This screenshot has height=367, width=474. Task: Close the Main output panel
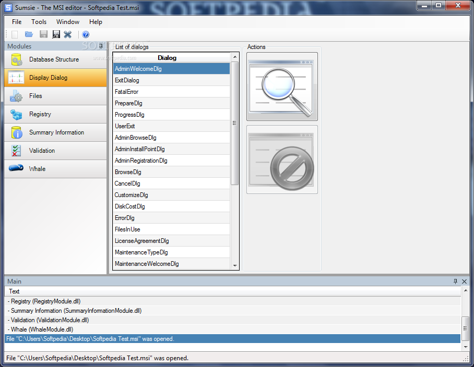click(x=464, y=282)
